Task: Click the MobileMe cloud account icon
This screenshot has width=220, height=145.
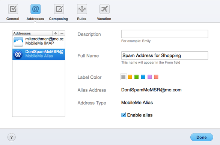Action: pos(18,42)
